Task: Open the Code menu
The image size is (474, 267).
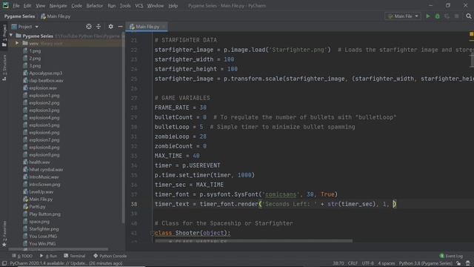Action: 76,5
